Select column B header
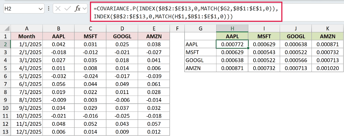This screenshot has height=136, width=344. click(x=59, y=29)
